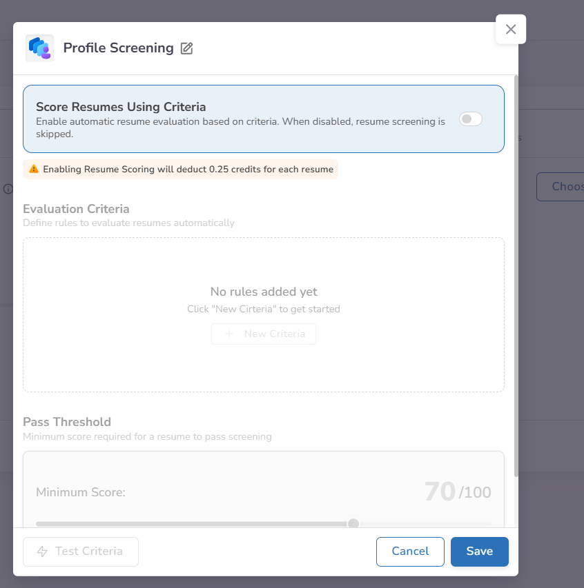
Task: Click the edit pencil icon beside Profile Screening
Action: click(186, 48)
